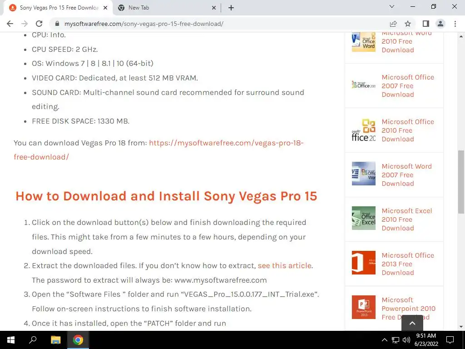465x349 pixels.
Task: Show hidden system tray icons
Action: tap(384, 340)
